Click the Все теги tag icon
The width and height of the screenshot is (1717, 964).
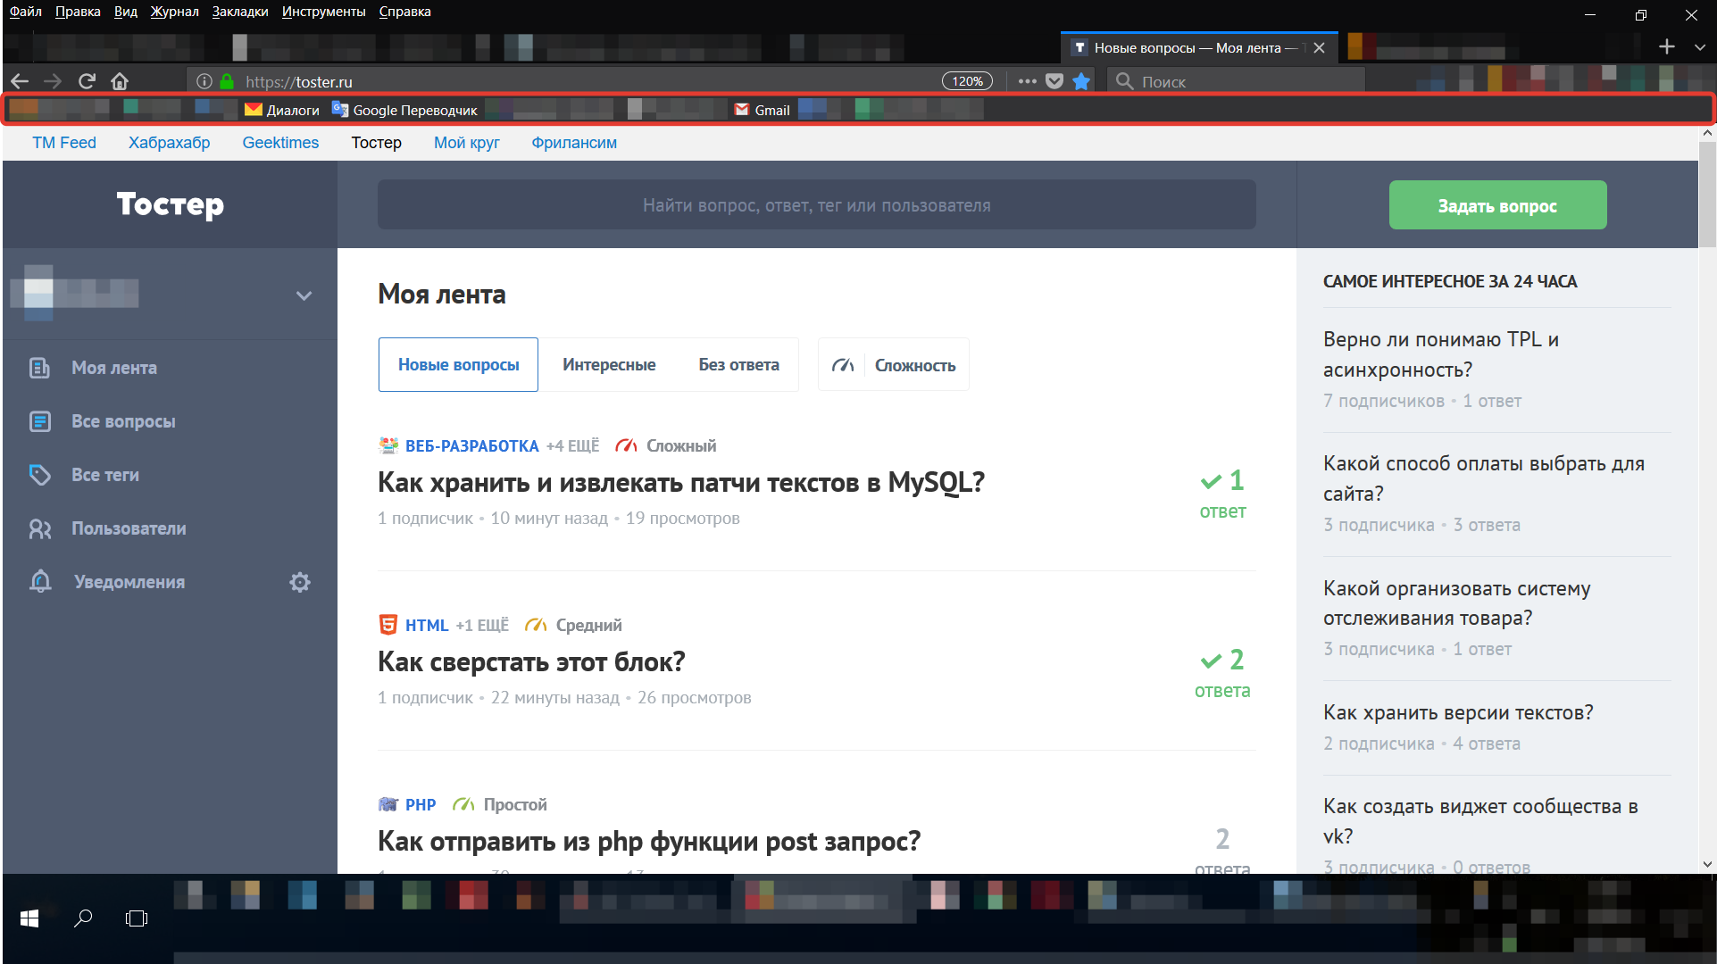(x=40, y=475)
